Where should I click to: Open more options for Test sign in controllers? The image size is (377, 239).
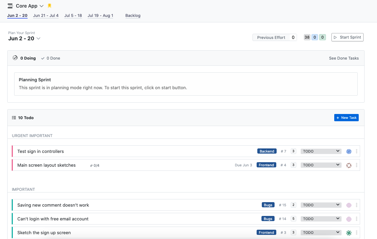[x=357, y=152]
